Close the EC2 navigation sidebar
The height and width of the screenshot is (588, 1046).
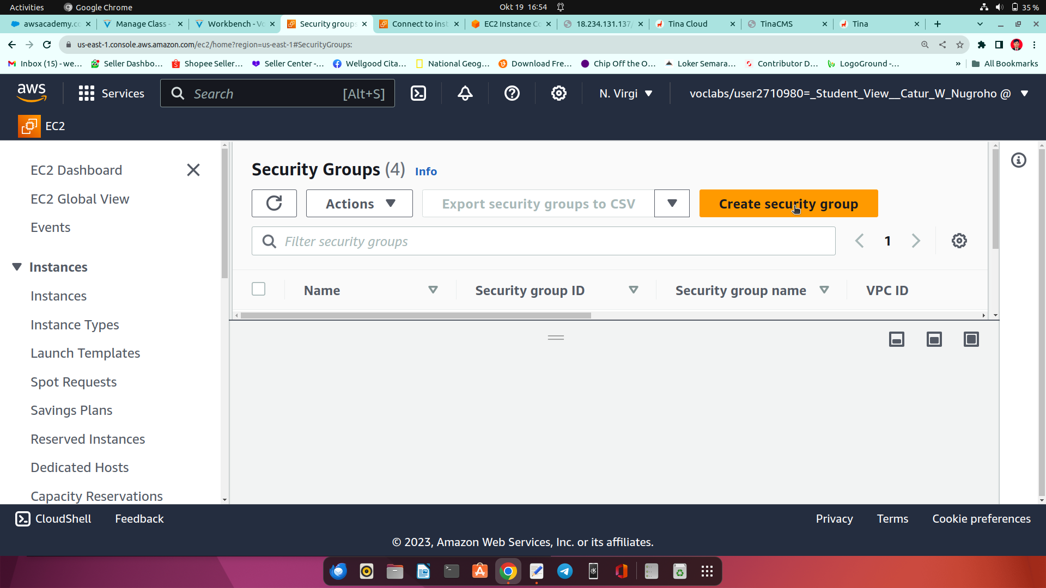point(193,170)
